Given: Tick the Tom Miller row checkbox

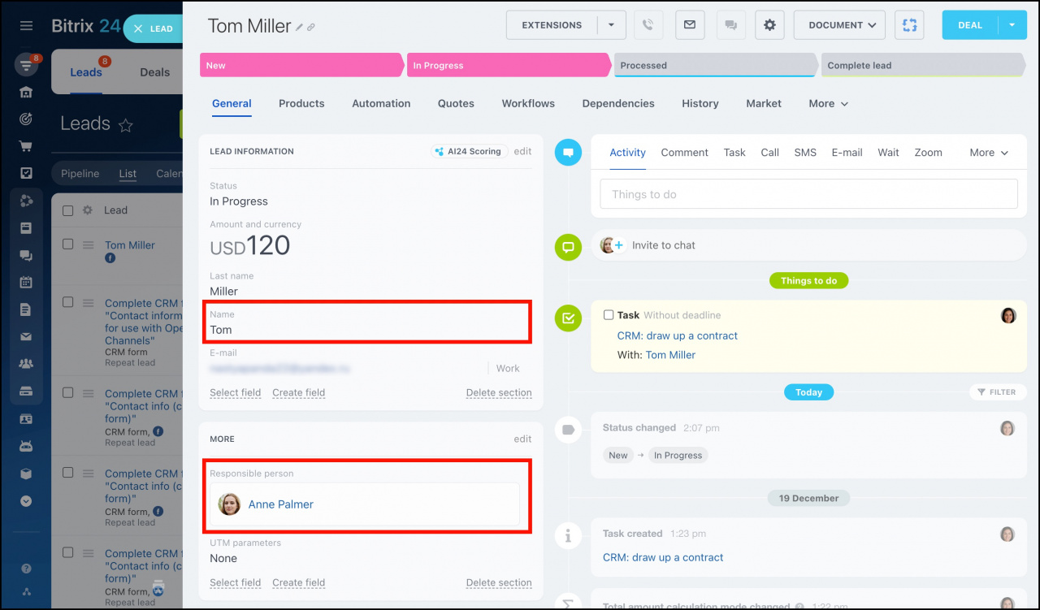Looking at the screenshot, I should pyautogui.click(x=68, y=244).
